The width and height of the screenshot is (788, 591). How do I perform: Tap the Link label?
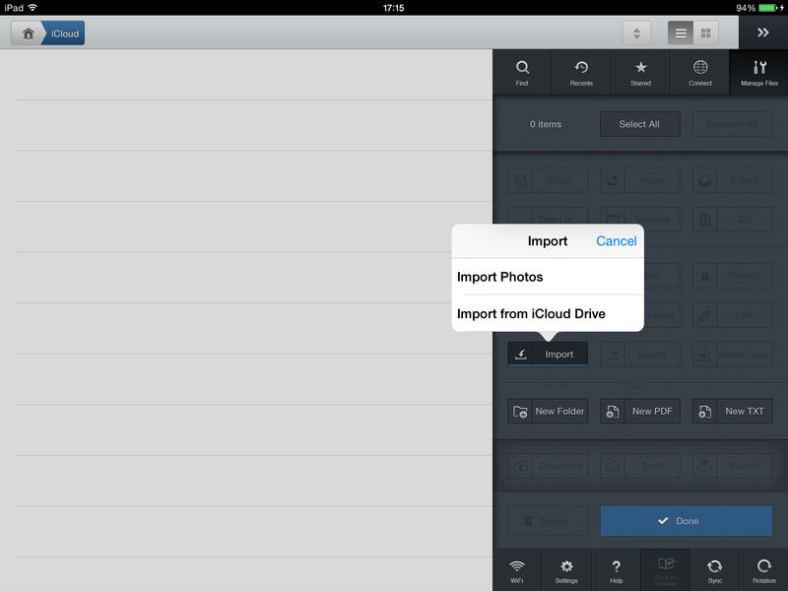[745, 315]
